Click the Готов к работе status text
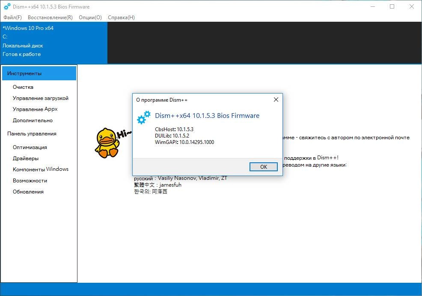Image resolution: width=422 pixels, height=296 pixels. click(x=21, y=54)
